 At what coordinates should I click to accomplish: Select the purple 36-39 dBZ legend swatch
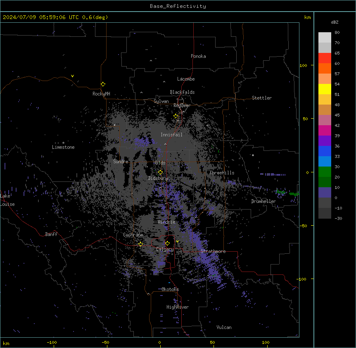pyautogui.click(x=325, y=141)
